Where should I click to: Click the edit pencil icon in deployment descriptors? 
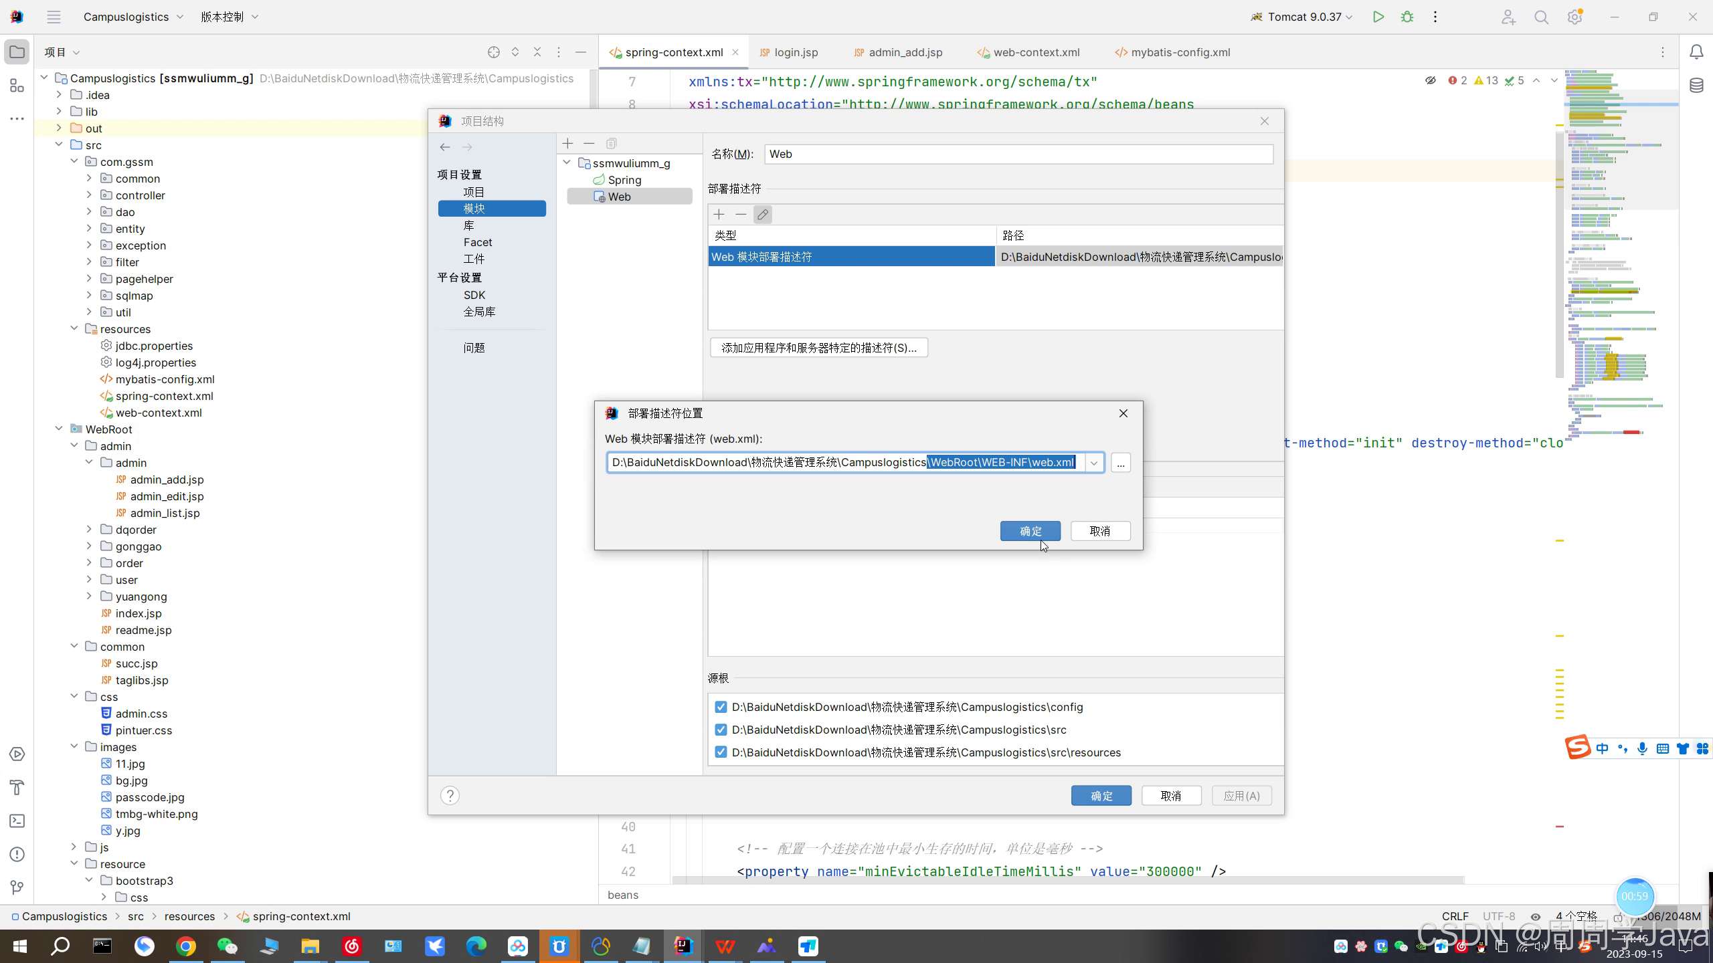click(x=762, y=215)
